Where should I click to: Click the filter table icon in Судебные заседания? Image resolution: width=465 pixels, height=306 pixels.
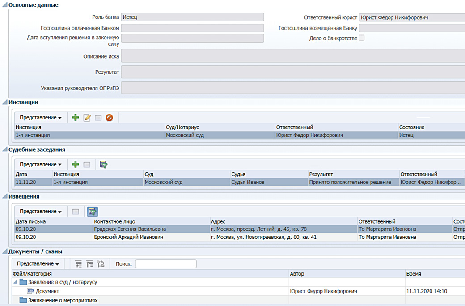point(104,165)
